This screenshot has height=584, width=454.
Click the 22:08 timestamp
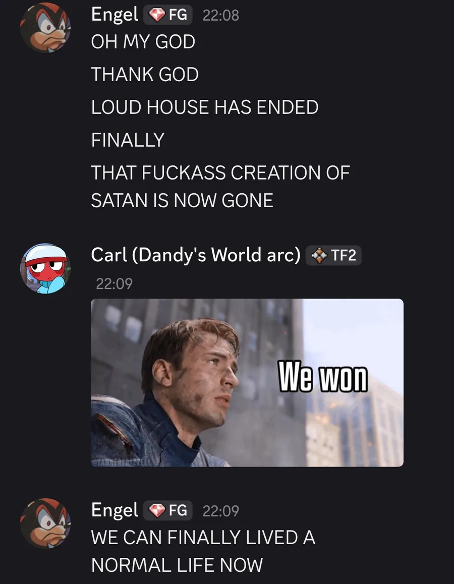coord(221,15)
